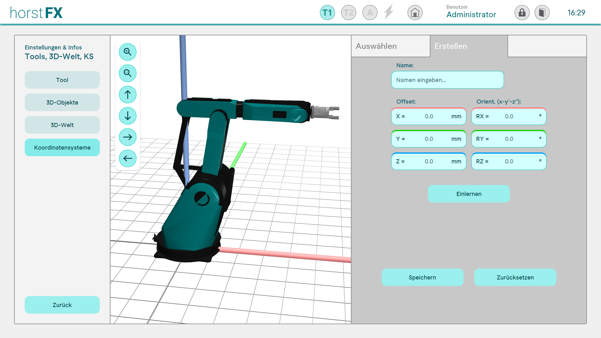Open the Erstellen tab
Image resolution: width=601 pixels, height=338 pixels.
469,46
